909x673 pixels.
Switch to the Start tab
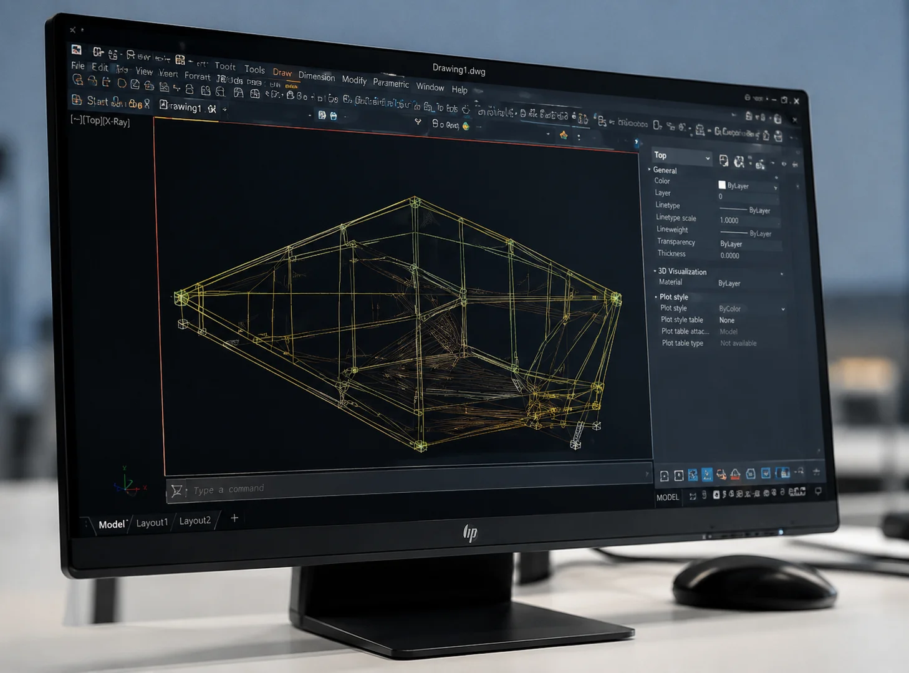pyautogui.click(x=97, y=100)
